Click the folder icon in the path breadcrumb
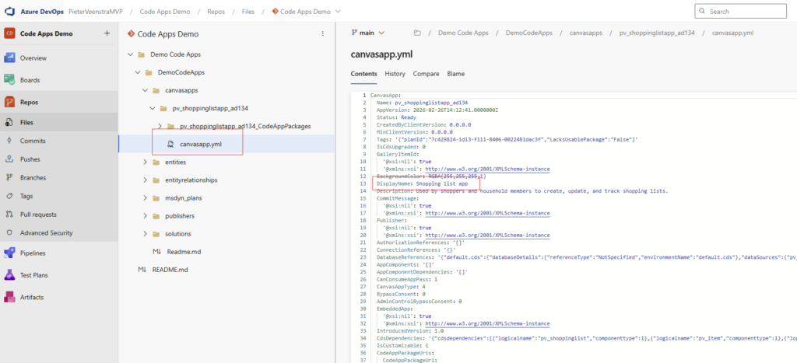The width and height of the screenshot is (797, 363). coord(417,33)
